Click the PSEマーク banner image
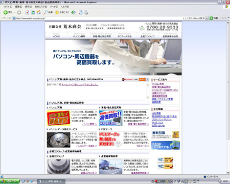Viewport: 230px width, 184px height. [x=111, y=140]
